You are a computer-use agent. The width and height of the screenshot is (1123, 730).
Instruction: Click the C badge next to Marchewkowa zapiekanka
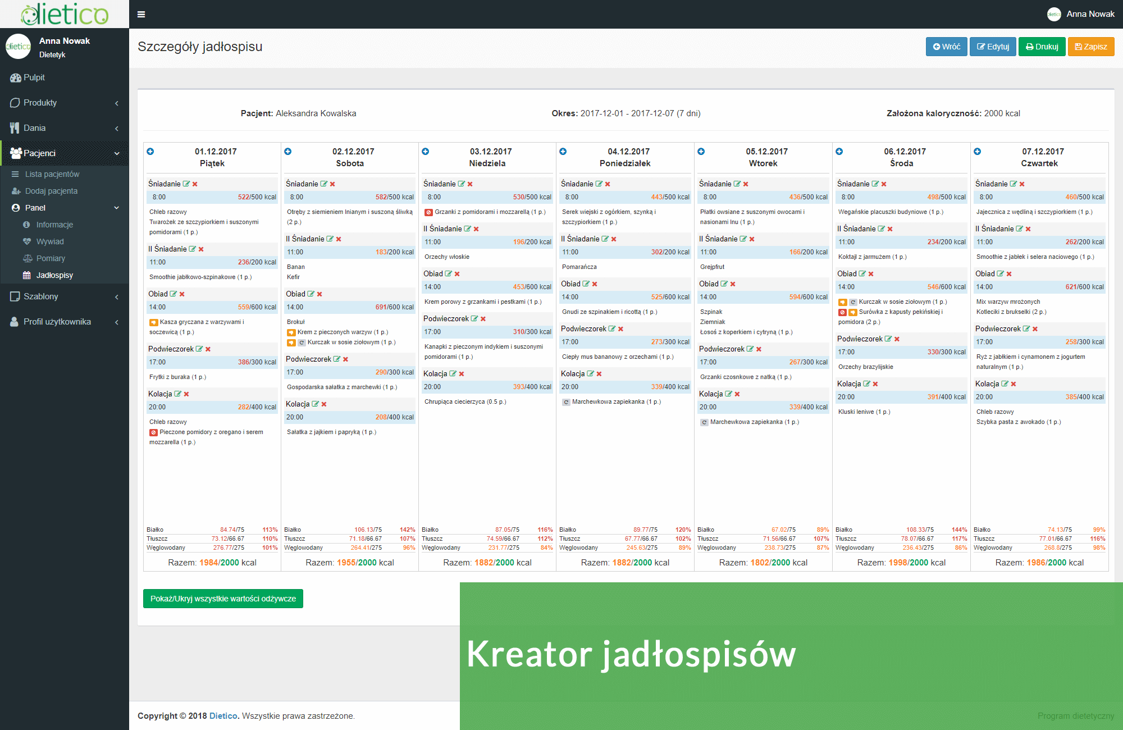coord(566,402)
